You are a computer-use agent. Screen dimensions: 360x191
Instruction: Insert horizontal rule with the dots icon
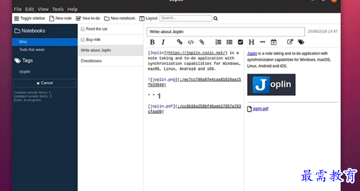click(262, 42)
